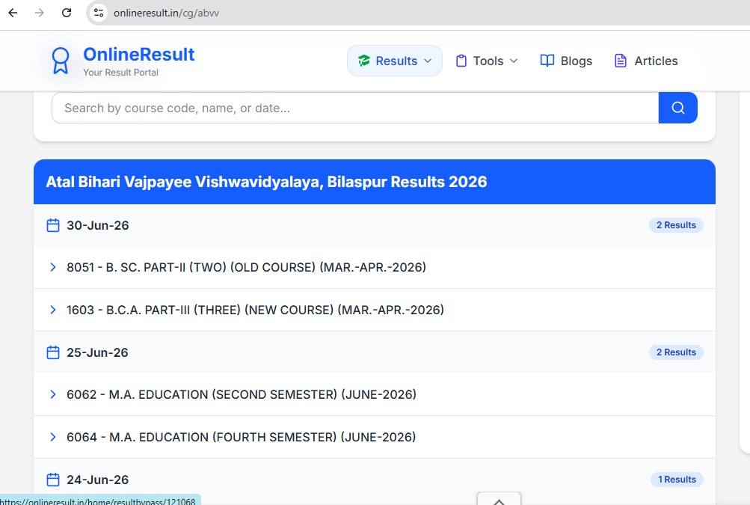Go to the Articles page
The image size is (750, 505).
click(x=646, y=61)
